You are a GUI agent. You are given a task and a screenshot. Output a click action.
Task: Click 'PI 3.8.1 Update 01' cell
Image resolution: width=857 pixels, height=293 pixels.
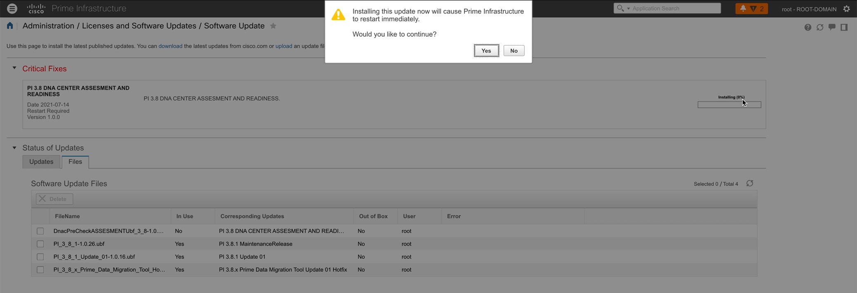[242, 257]
